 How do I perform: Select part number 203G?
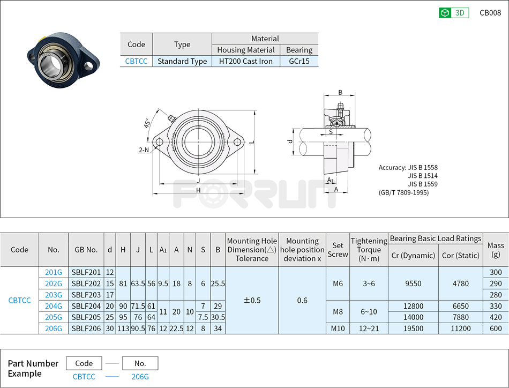(53, 295)
